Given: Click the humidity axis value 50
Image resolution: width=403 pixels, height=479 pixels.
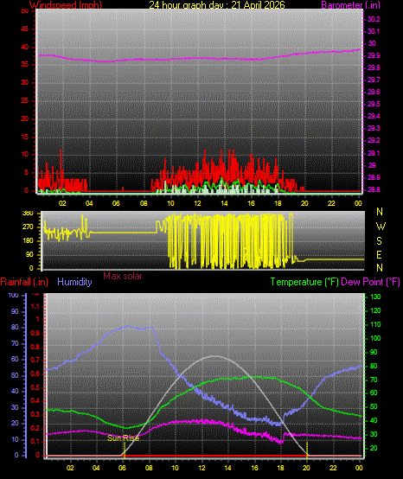Looking at the screenshot, I should point(15,375).
